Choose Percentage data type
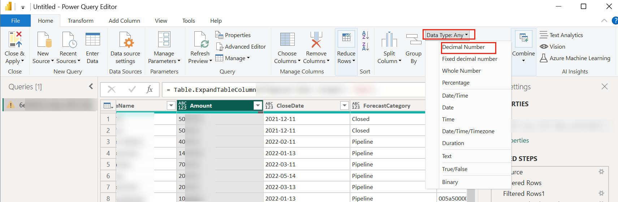 (x=468, y=82)
